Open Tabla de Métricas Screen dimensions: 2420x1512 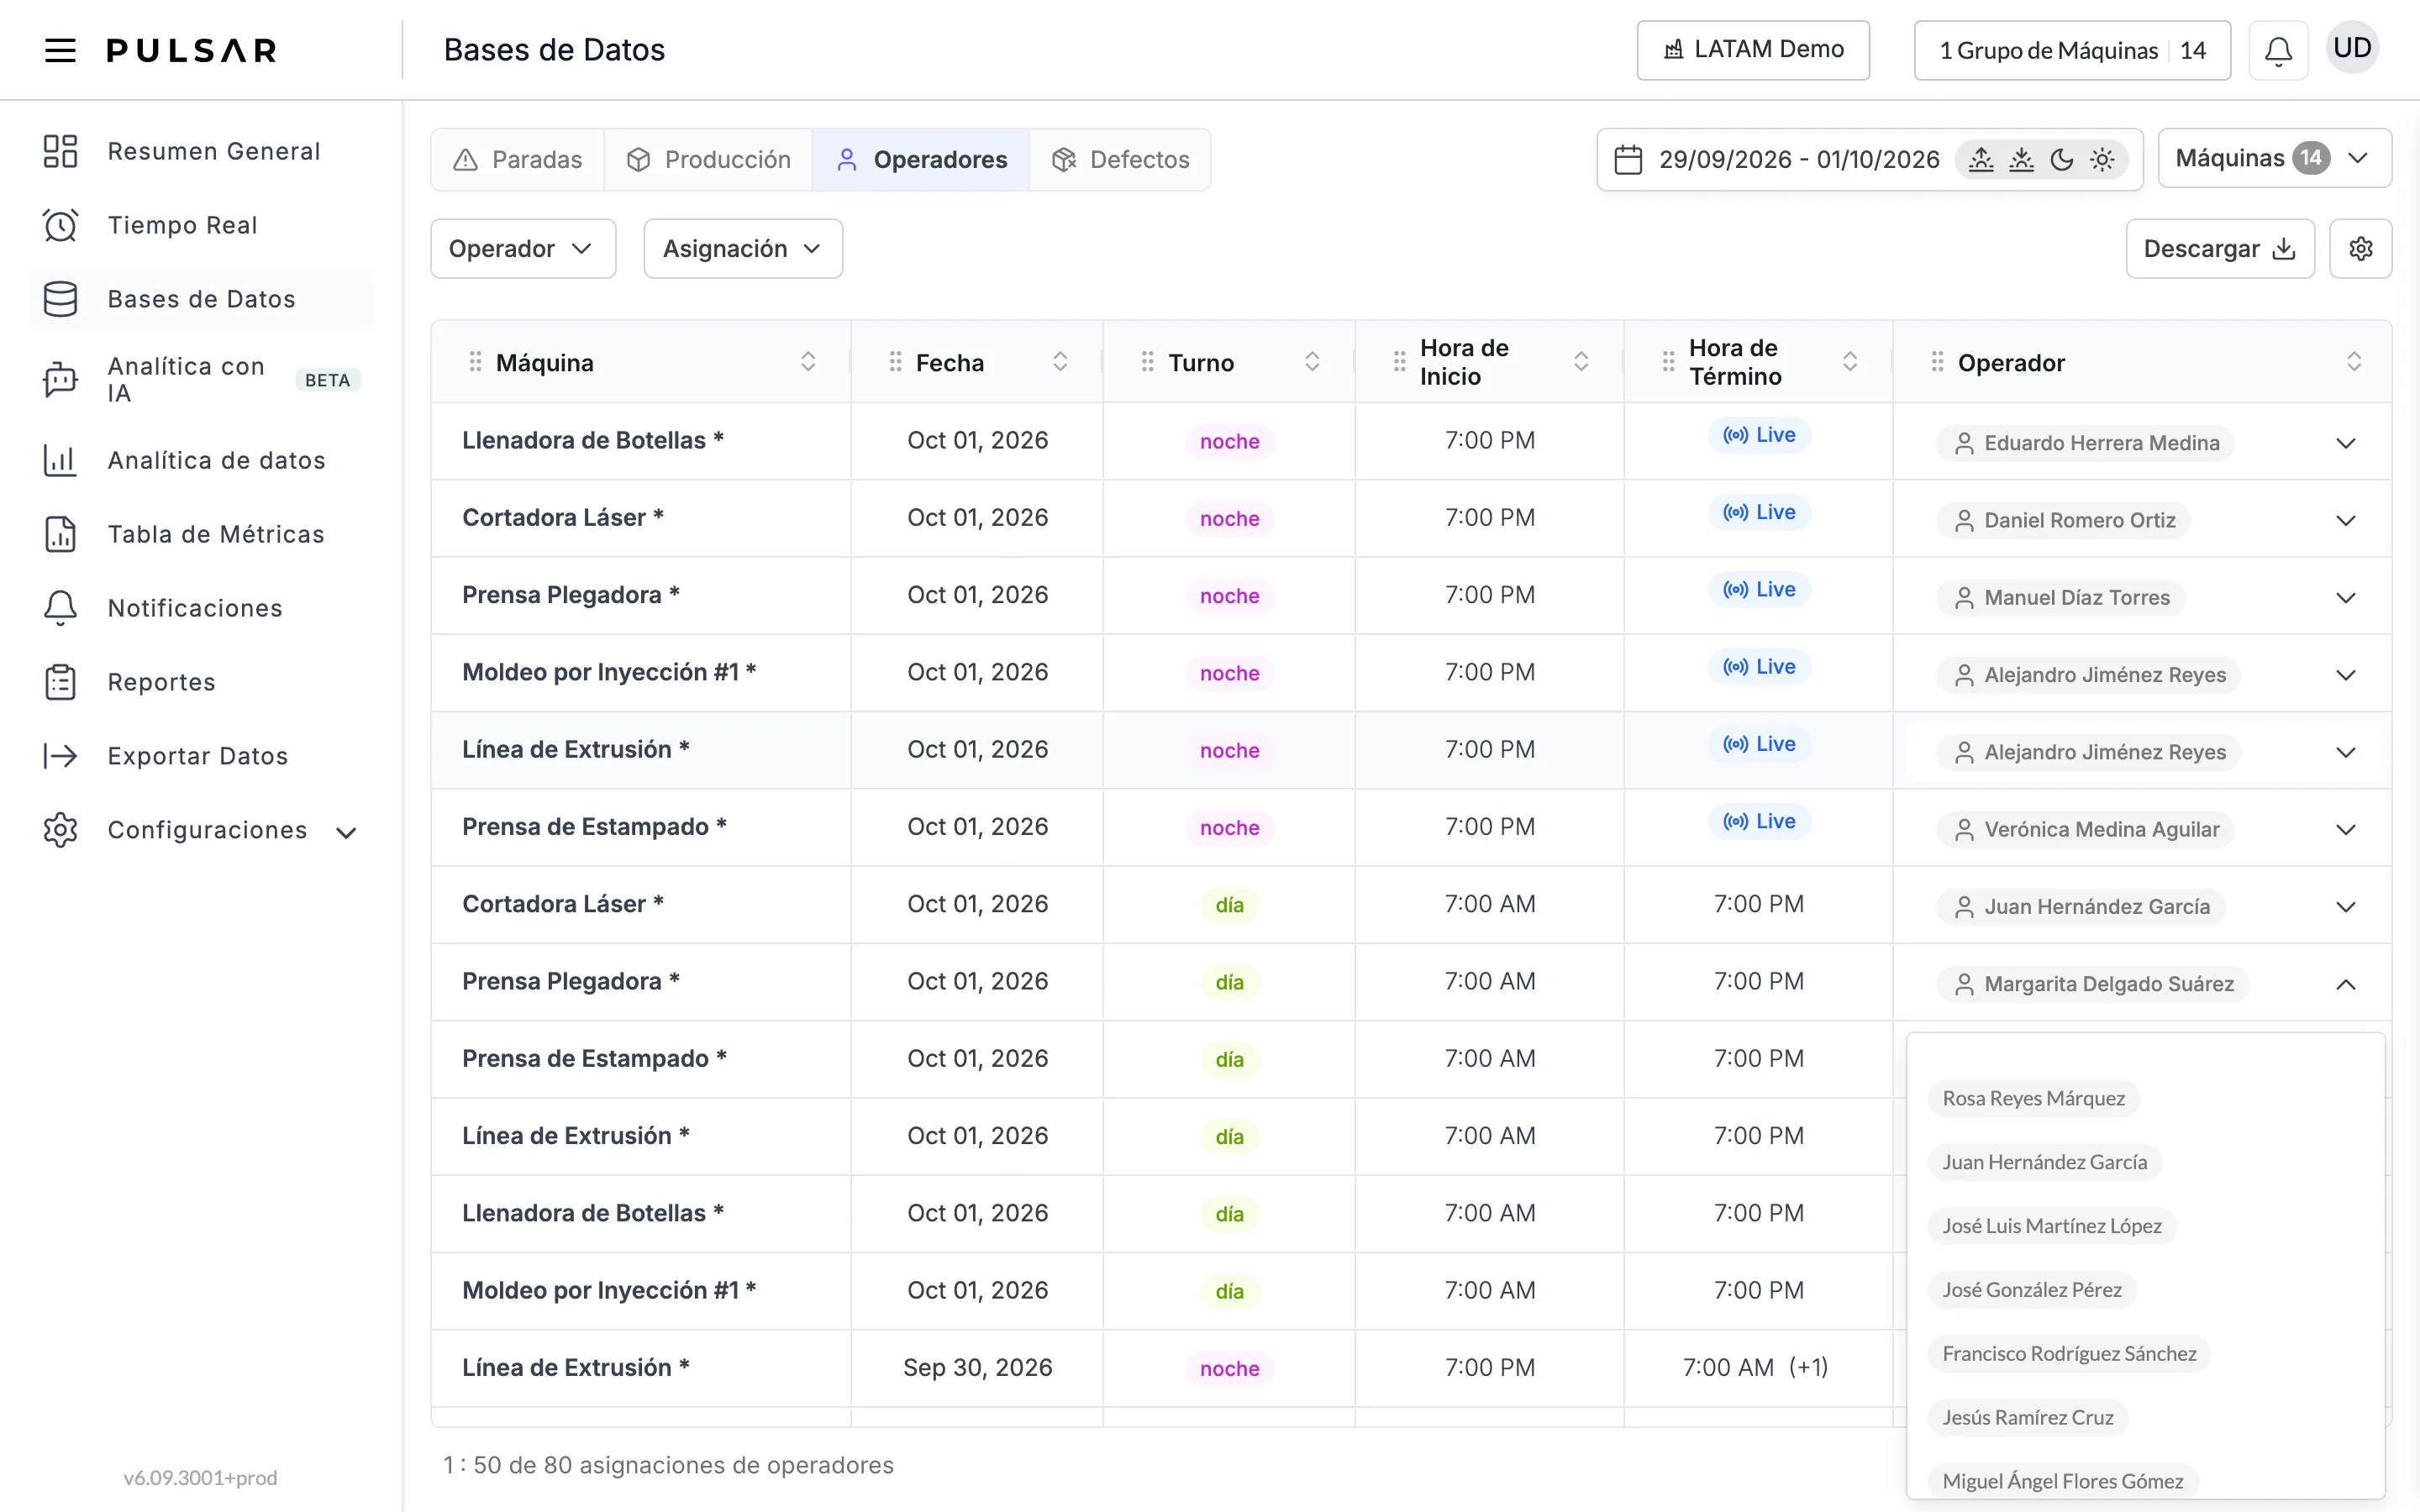[200, 534]
